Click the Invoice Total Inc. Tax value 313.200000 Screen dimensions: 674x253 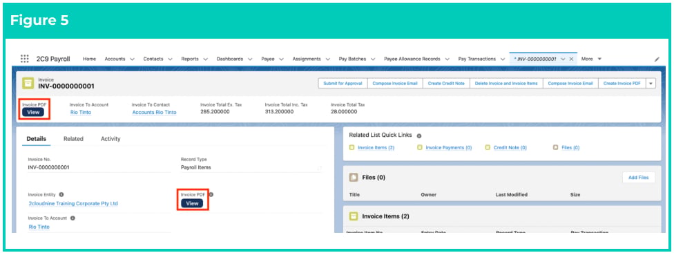[x=280, y=112]
